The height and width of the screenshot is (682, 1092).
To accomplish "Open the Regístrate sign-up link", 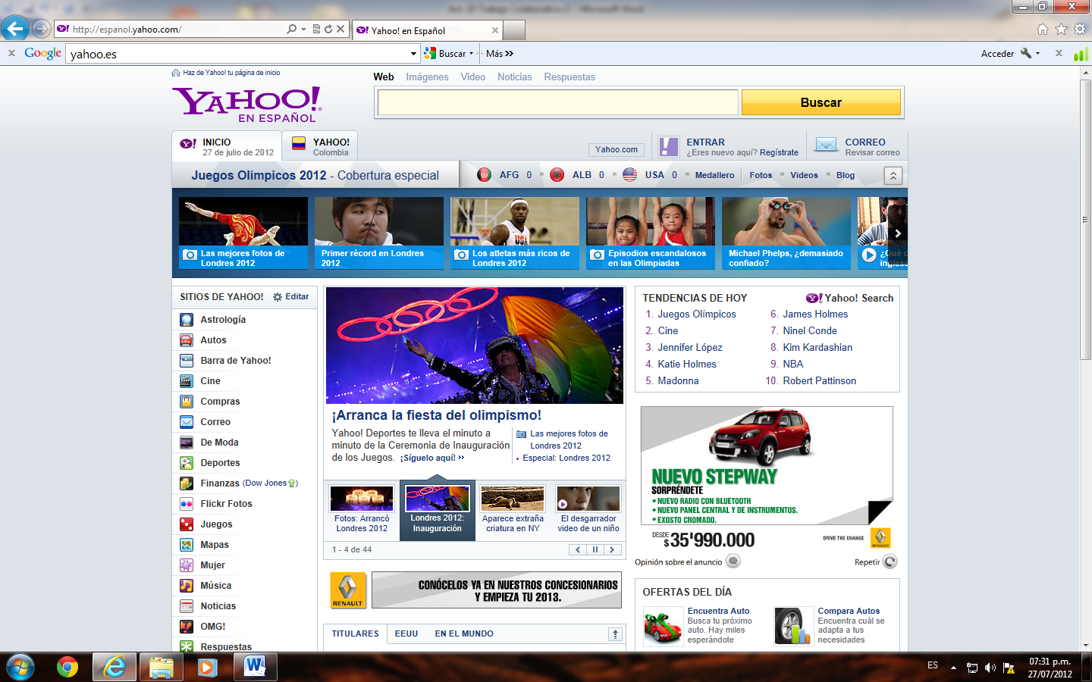I will tap(779, 152).
